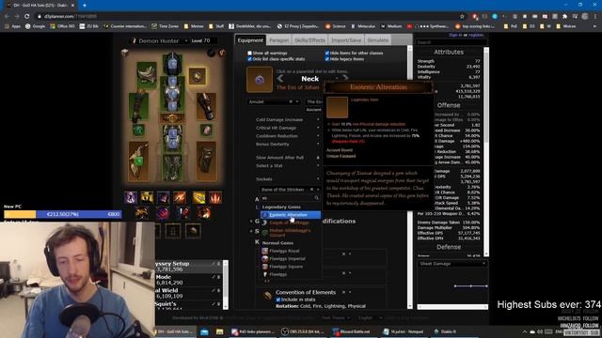Viewport: 602px width, 338px height.
Task: Open the Critical Hit Damage stat dropdown
Action: point(287,128)
